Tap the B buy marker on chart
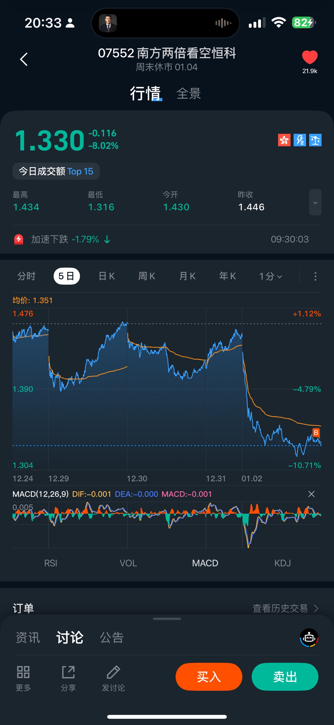Image resolution: width=334 pixels, height=725 pixels. tap(316, 432)
